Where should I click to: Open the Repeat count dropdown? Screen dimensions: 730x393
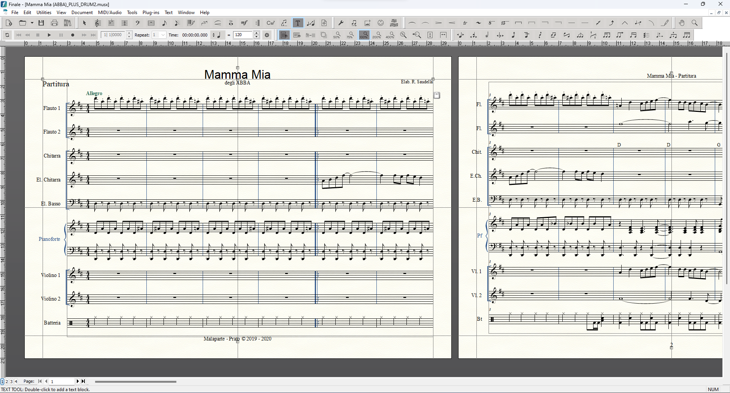click(163, 35)
